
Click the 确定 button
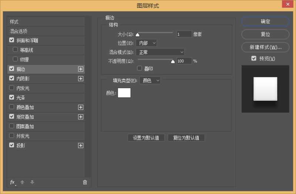[x=265, y=21]
